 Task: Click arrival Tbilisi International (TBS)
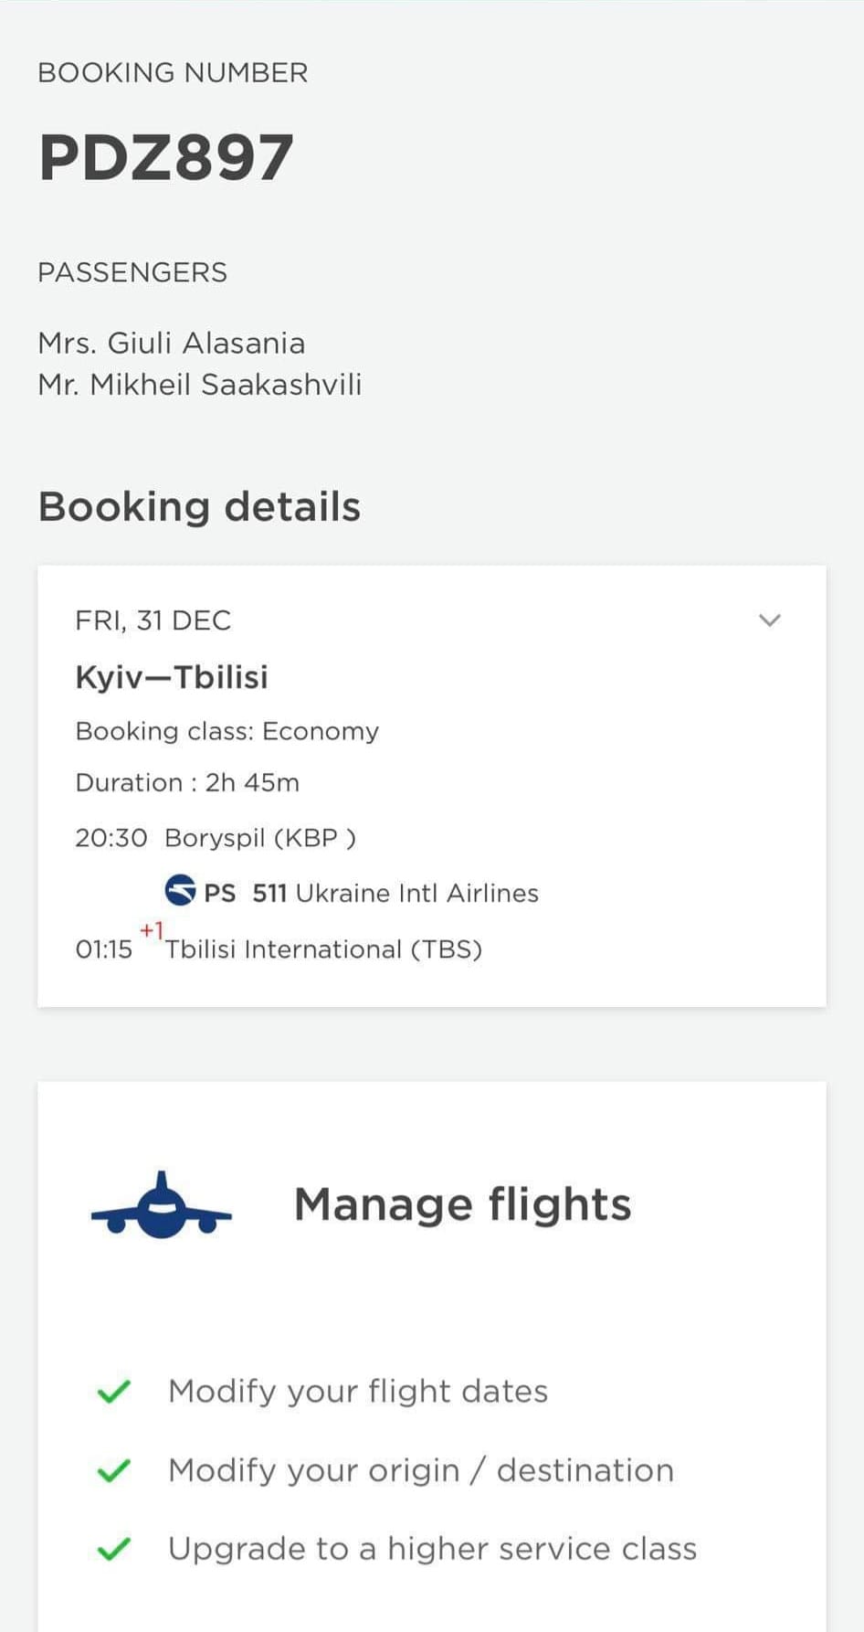pyautogui.click(x=323, y=949)
